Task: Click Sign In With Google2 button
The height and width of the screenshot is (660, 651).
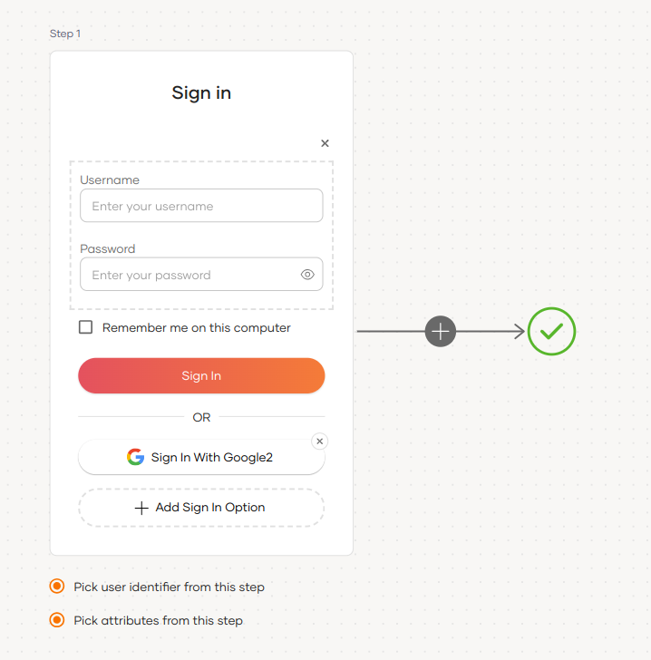Action: coord(201,457)
